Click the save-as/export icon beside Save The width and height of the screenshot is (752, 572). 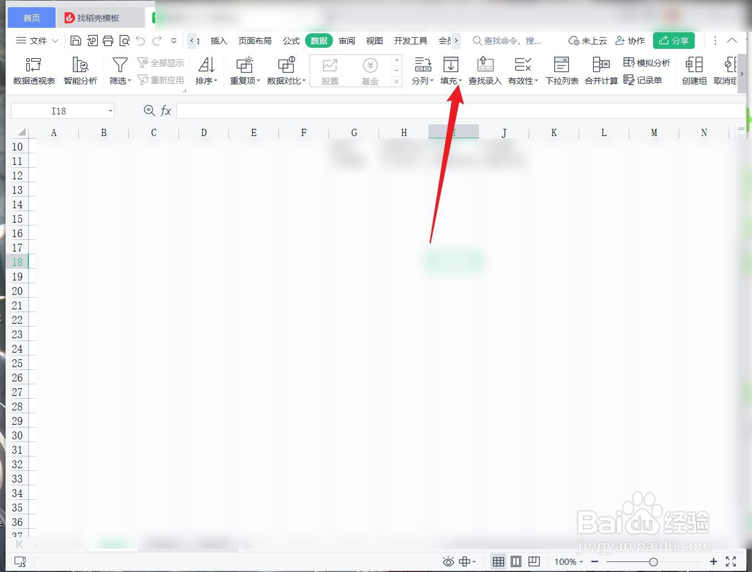[92, 41]
